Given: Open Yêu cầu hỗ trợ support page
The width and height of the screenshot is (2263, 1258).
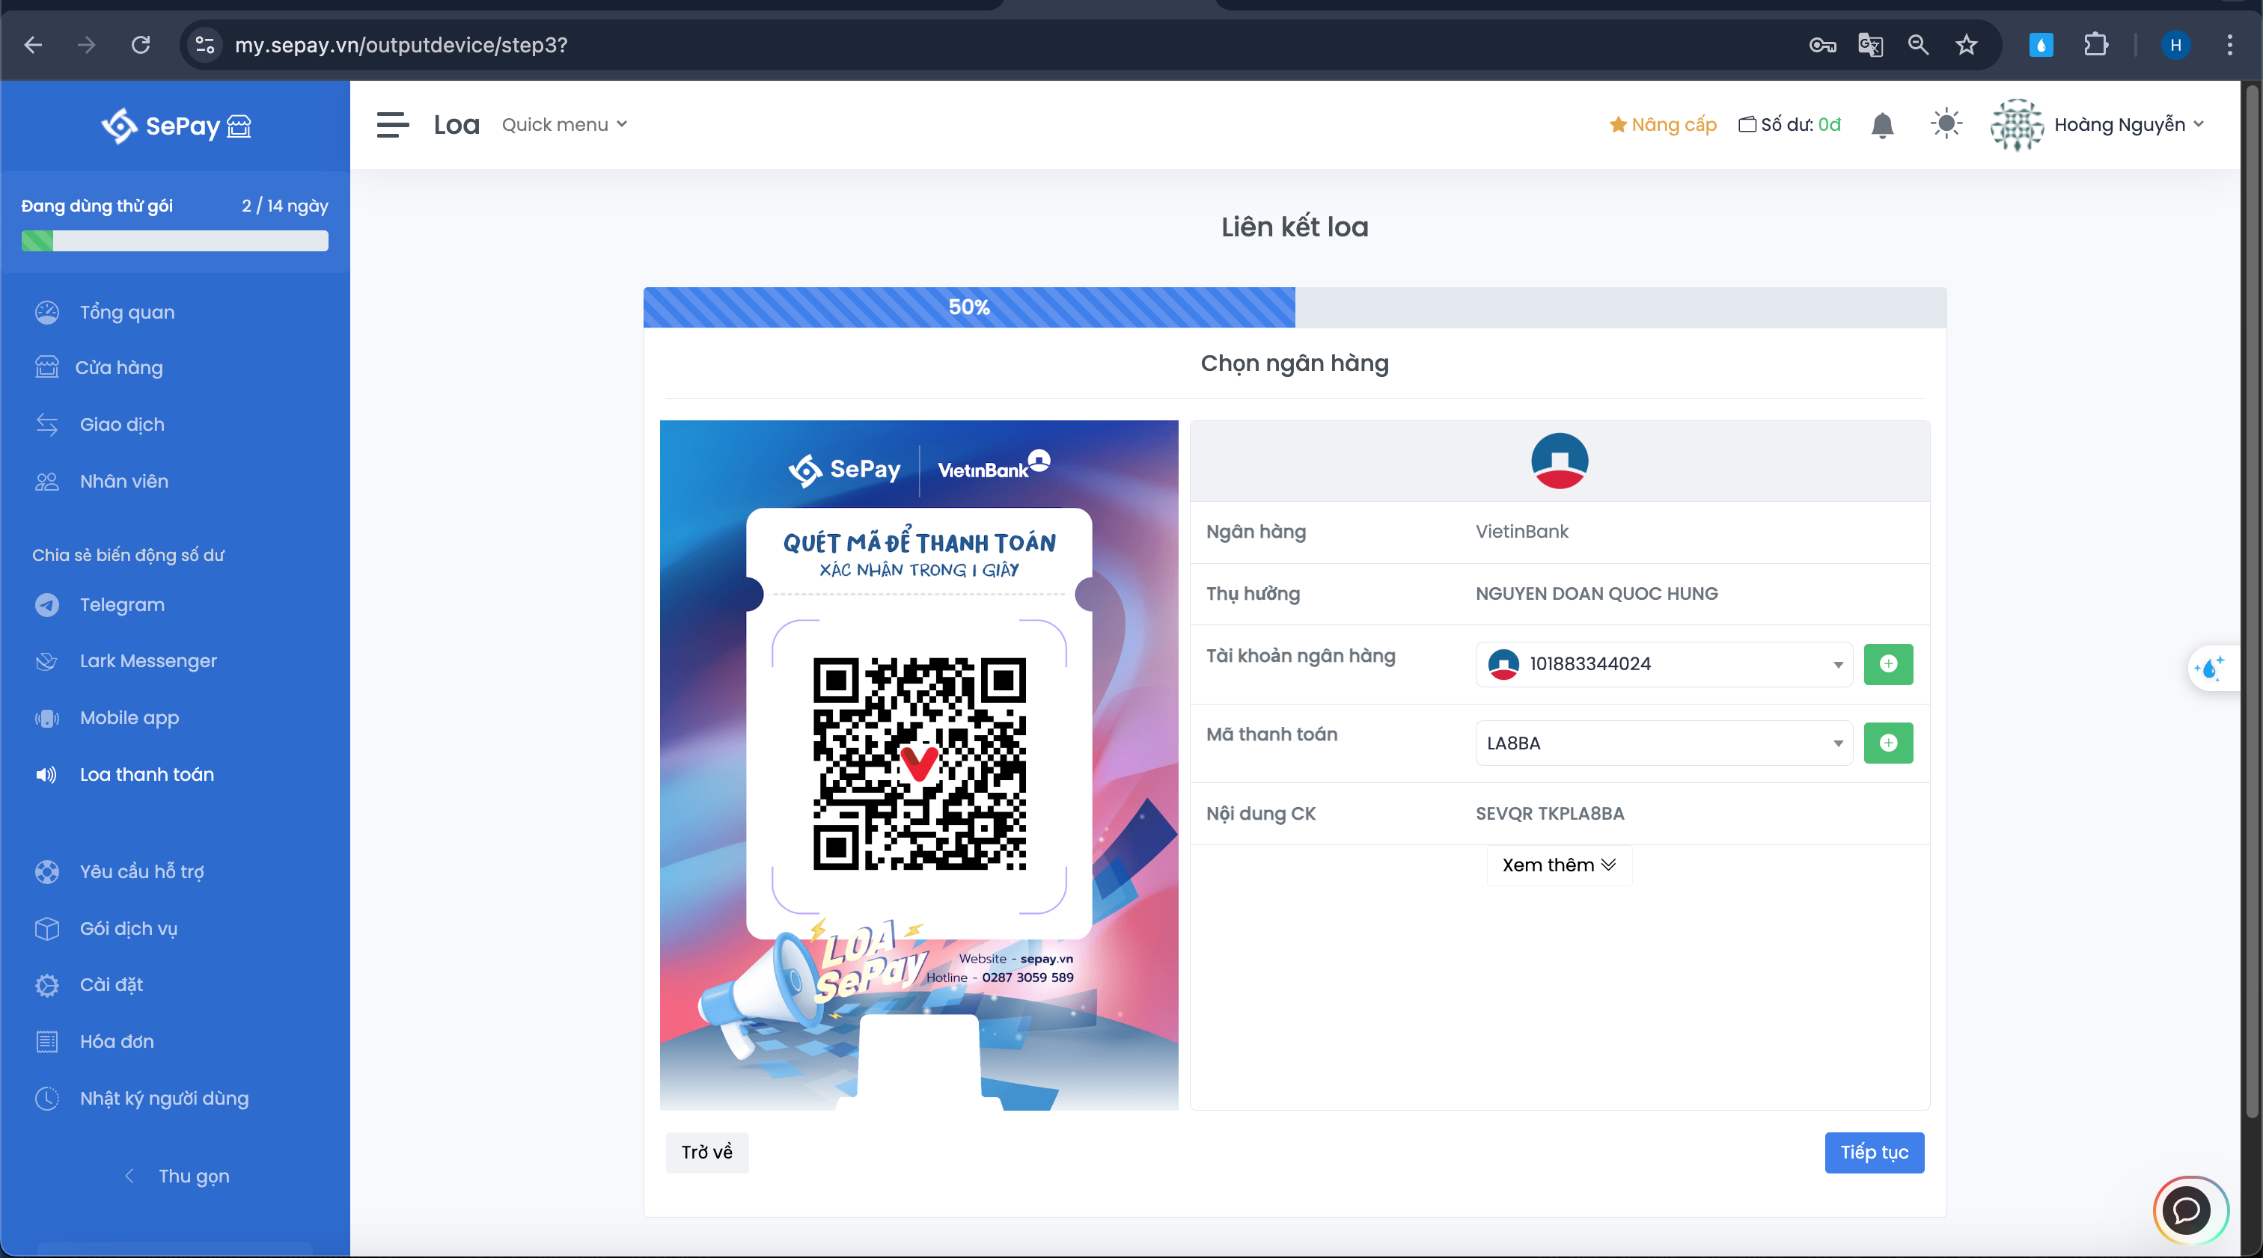Looking at the screenshot, I should pyautogui.click(x=141, y=872).
